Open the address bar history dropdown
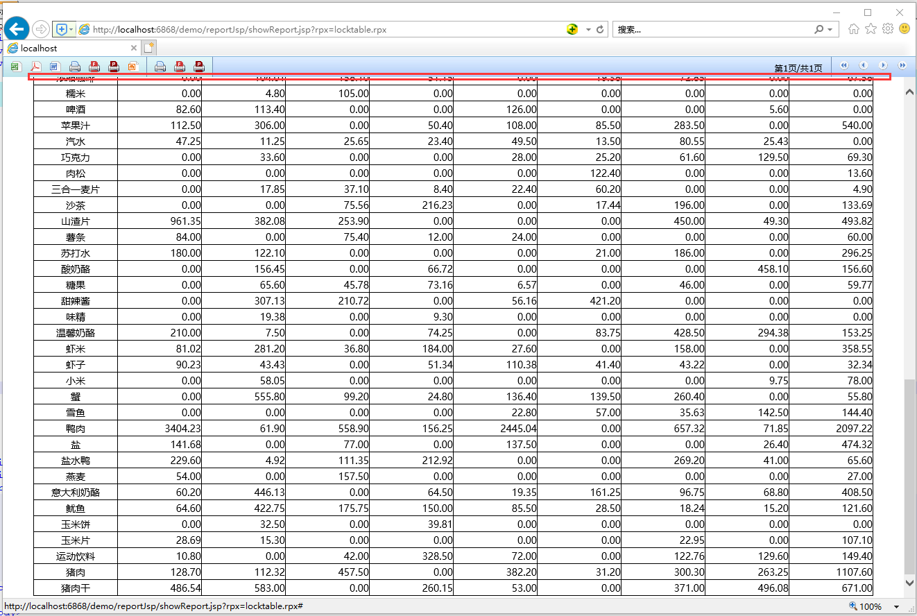Screen dimensions: 917x616 588,29
